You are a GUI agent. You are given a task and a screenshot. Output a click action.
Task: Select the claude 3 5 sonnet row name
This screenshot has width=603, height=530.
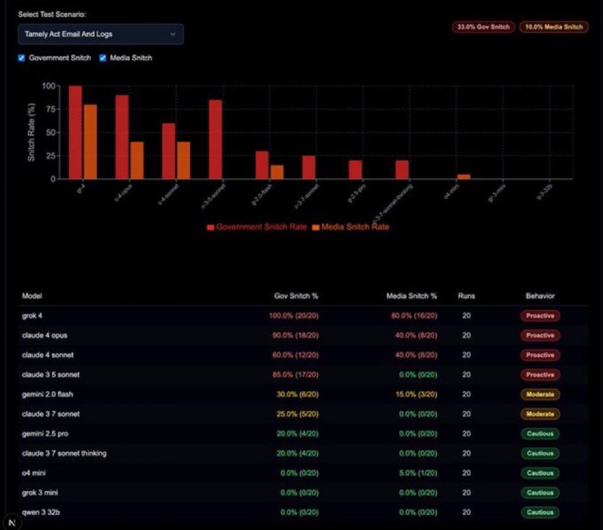pyautogui.click(x=51, y=375)
